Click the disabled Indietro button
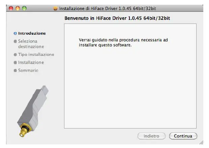 point(151,136)
